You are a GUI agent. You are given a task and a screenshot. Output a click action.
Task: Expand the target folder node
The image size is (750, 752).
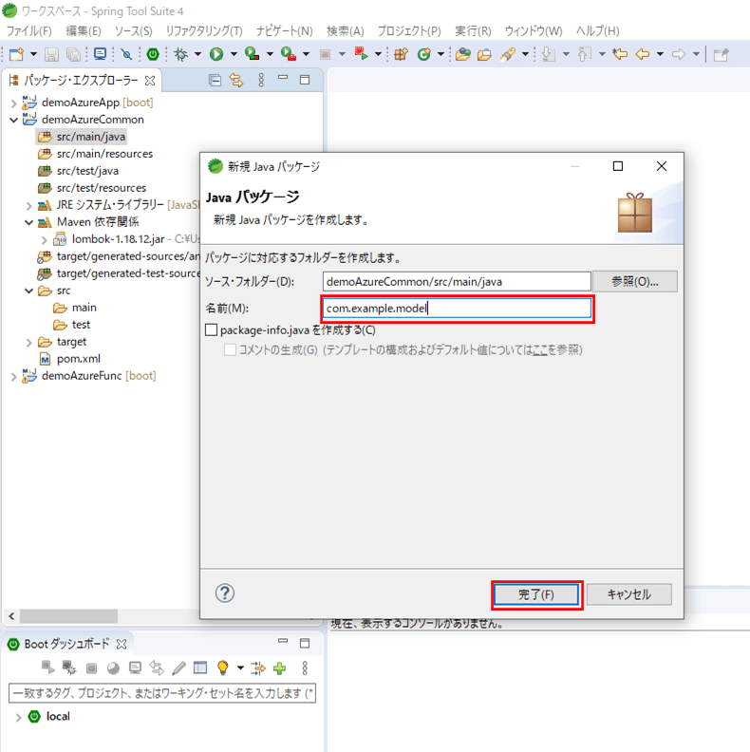[28, 343]
